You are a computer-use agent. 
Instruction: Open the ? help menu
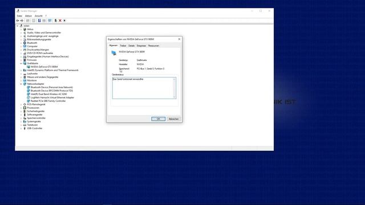46,16
